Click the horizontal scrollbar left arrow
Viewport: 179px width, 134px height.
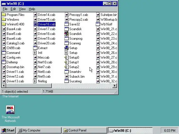tap(4, 86)
